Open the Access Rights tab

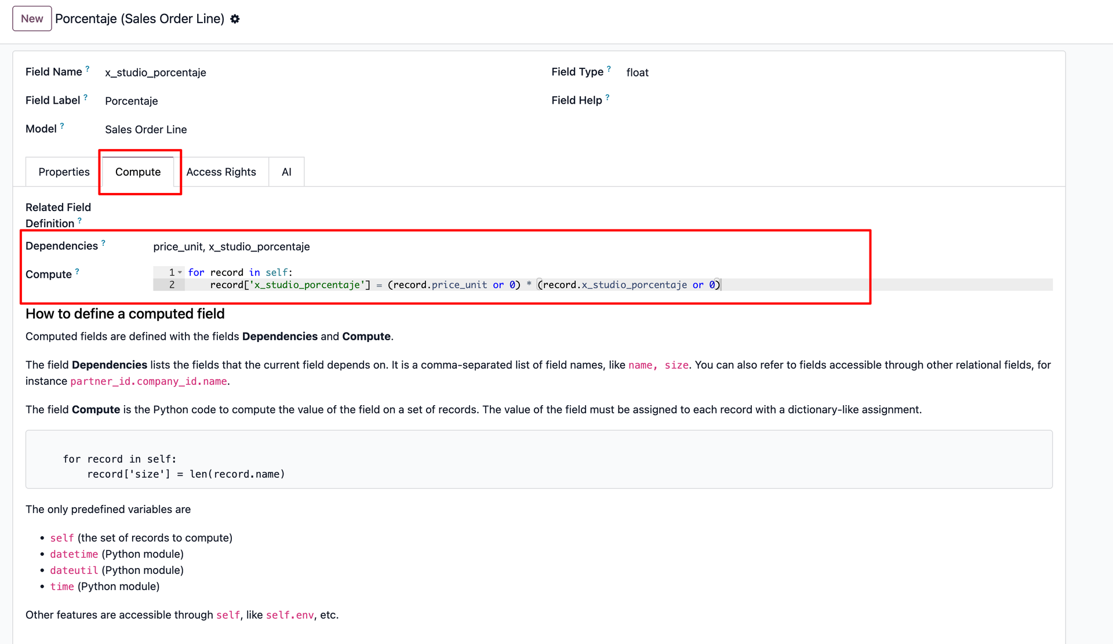221,172
